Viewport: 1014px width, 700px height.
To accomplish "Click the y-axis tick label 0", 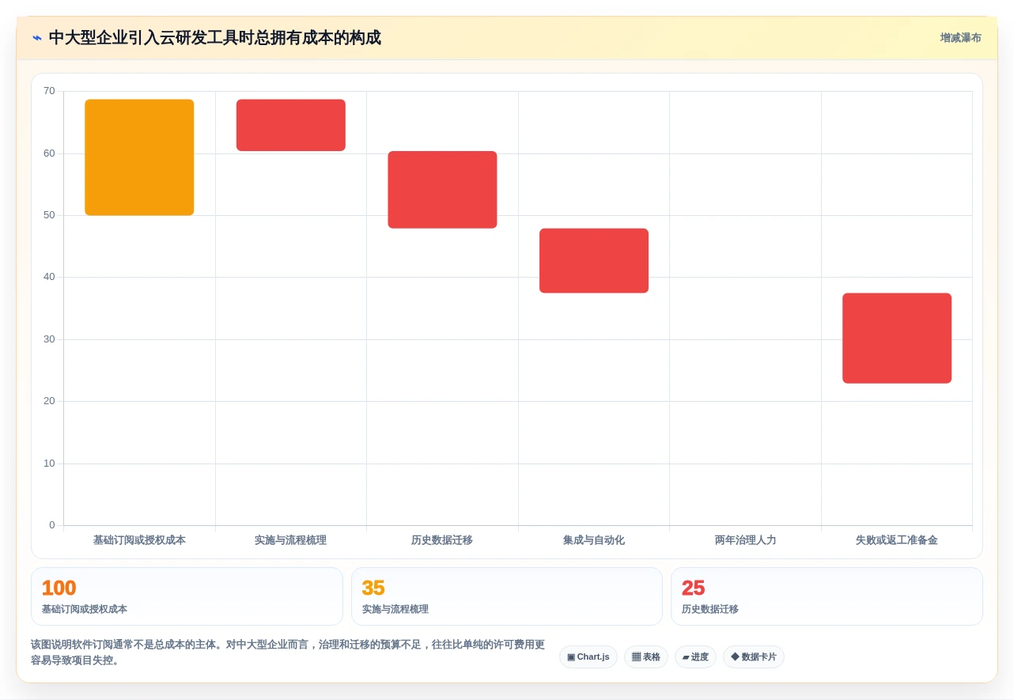I will 52,525.
